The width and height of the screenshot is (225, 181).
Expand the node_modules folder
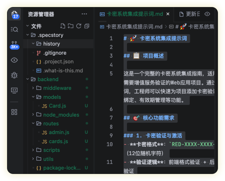33,115
